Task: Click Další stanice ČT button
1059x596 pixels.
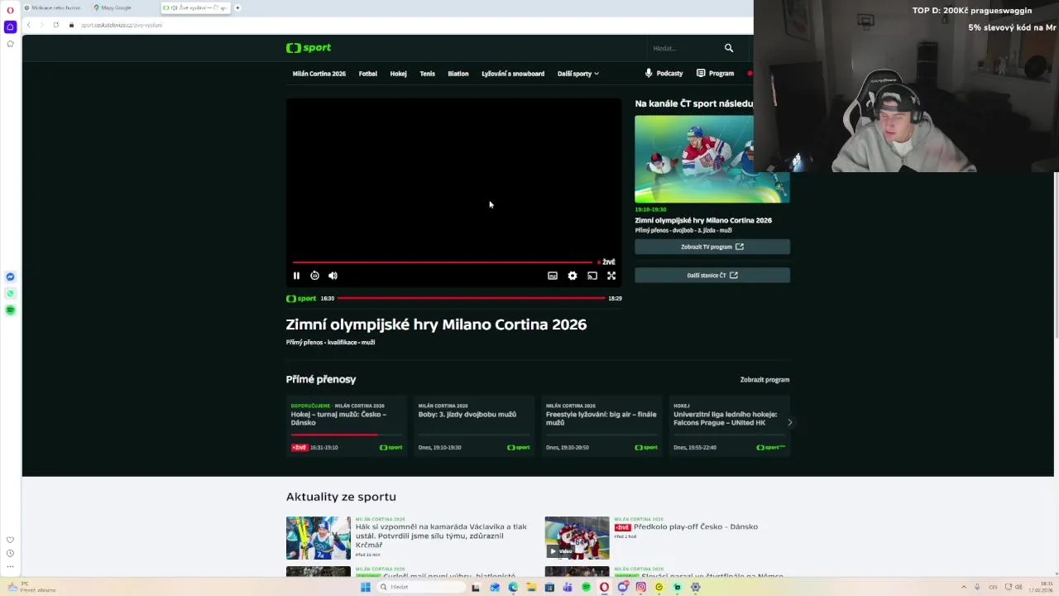Action: [712, 276]
